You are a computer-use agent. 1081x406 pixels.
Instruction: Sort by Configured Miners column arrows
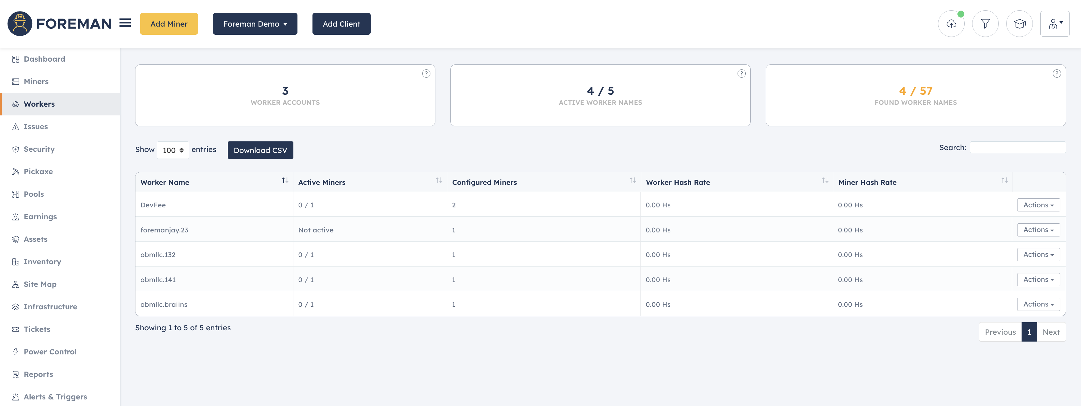pos(633,180)
